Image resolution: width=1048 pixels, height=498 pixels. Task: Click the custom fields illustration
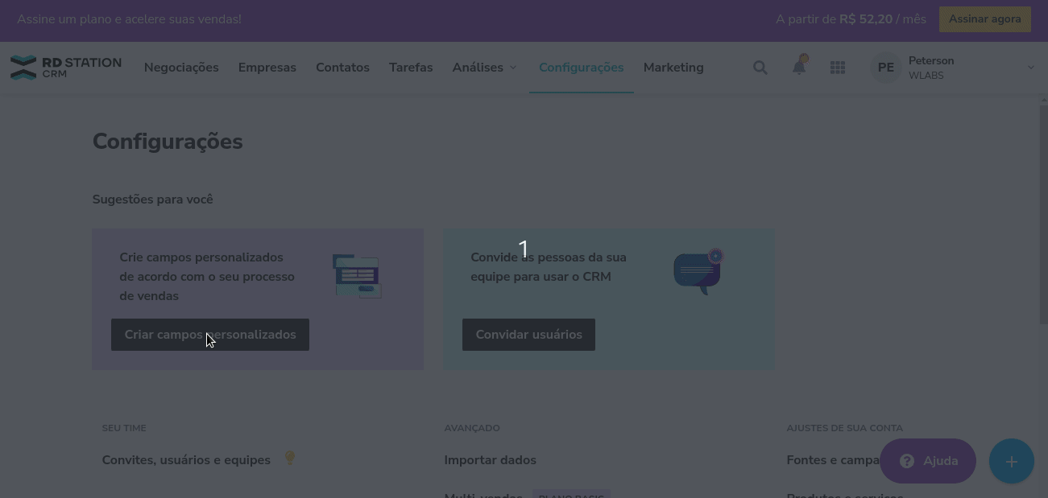pos(357,276)
